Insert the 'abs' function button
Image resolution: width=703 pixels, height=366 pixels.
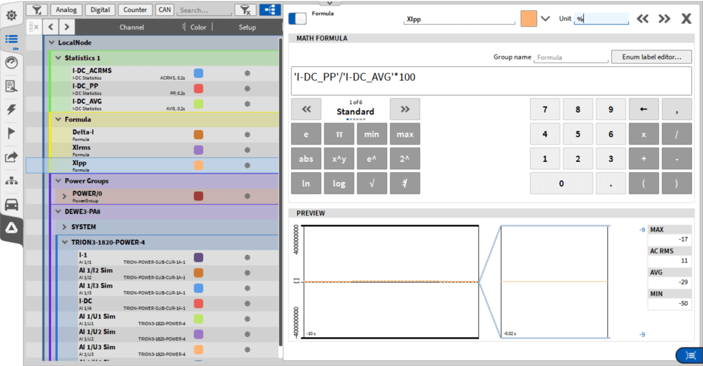tap(306, 159)
